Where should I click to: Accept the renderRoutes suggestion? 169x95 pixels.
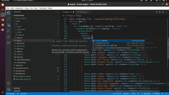(x=119, y=41)
